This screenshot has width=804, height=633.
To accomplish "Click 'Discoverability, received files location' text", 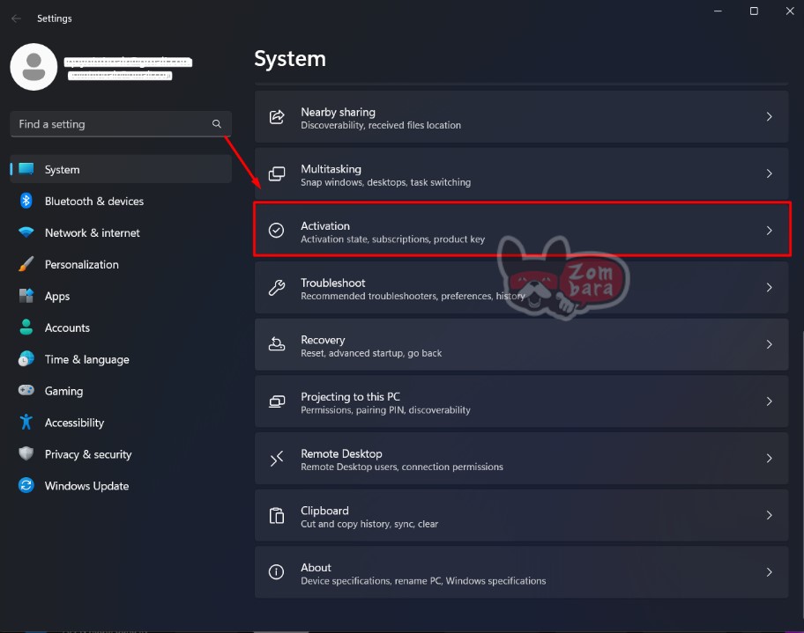I will click(381, 126).
